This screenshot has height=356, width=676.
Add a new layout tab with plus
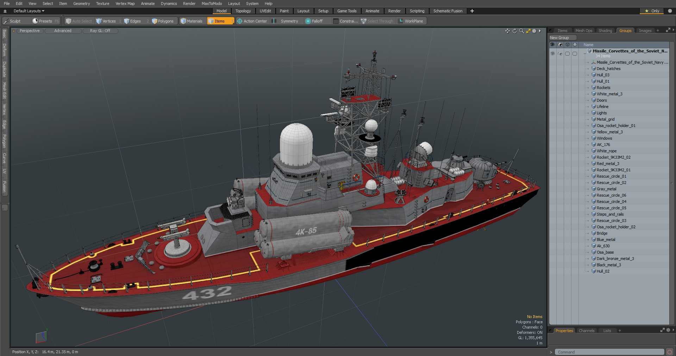click(472, 11)
